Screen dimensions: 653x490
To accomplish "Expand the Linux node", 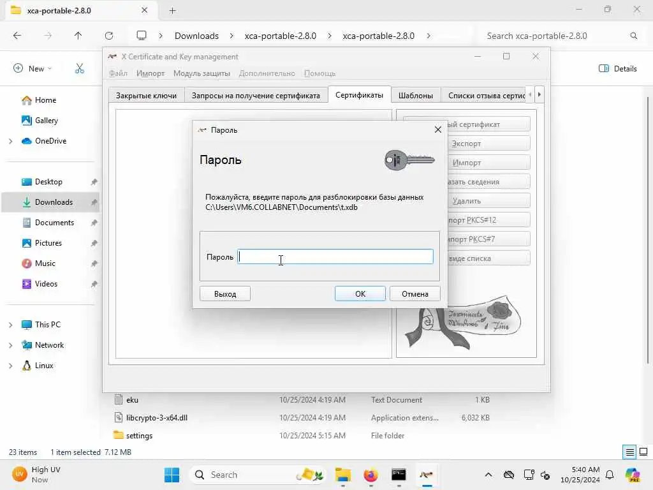I will 10,366.
